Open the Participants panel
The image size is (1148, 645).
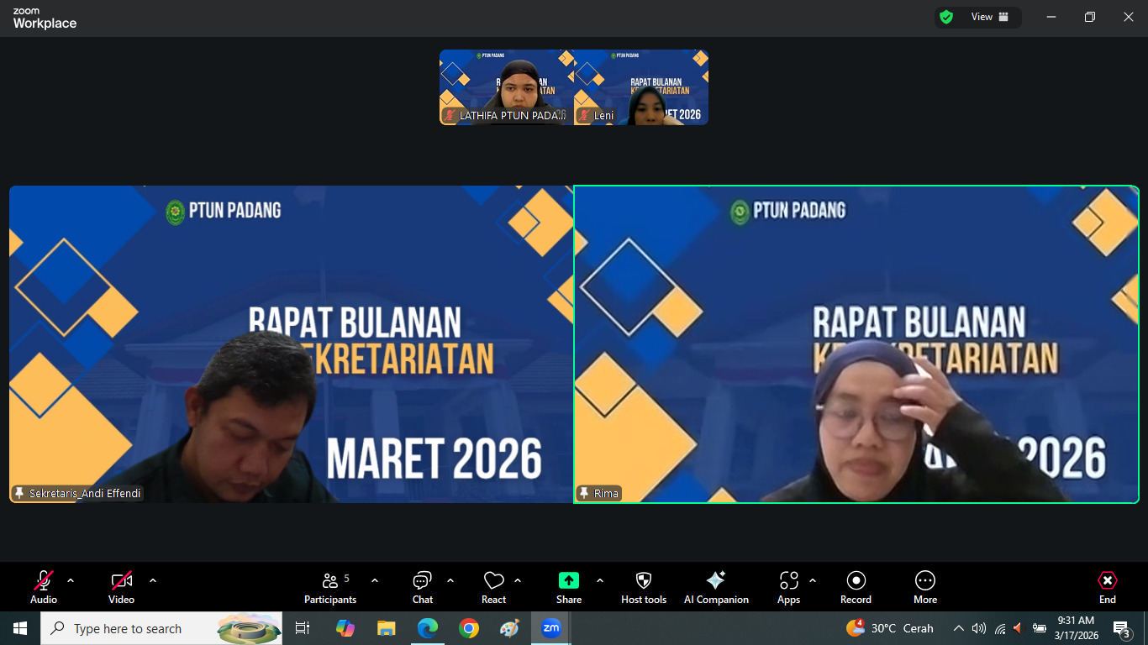click(330, 586)
